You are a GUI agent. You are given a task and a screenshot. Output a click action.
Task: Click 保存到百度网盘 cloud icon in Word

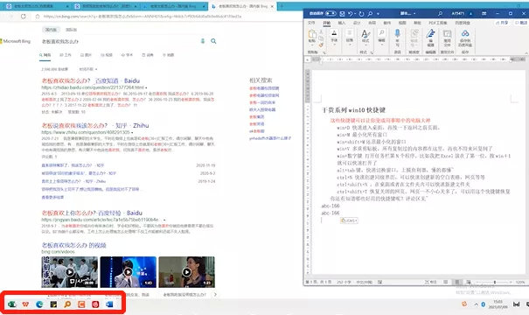click(465, 33)
